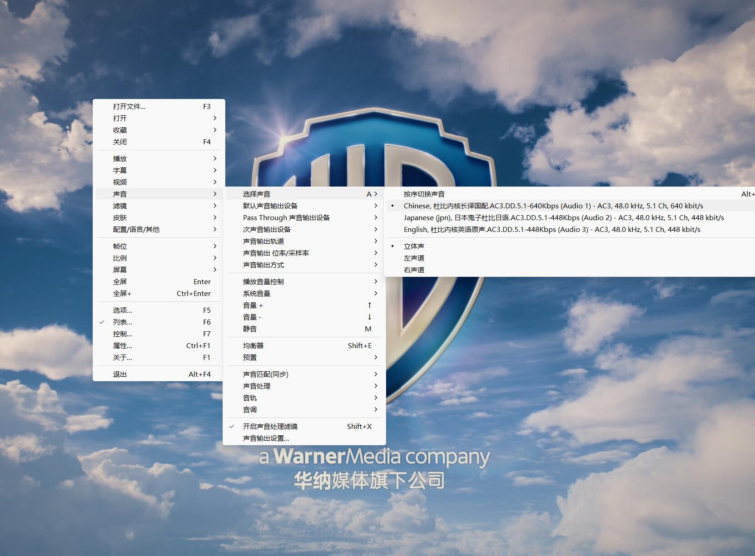Open the 关于... dialog

pyautogui.click(x=159, y=357)
